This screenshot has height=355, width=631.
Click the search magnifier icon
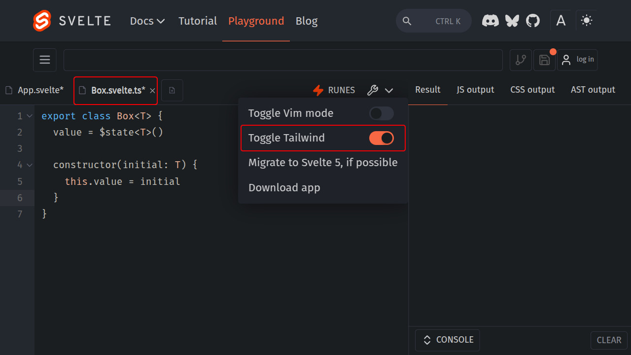coord(407,21)
